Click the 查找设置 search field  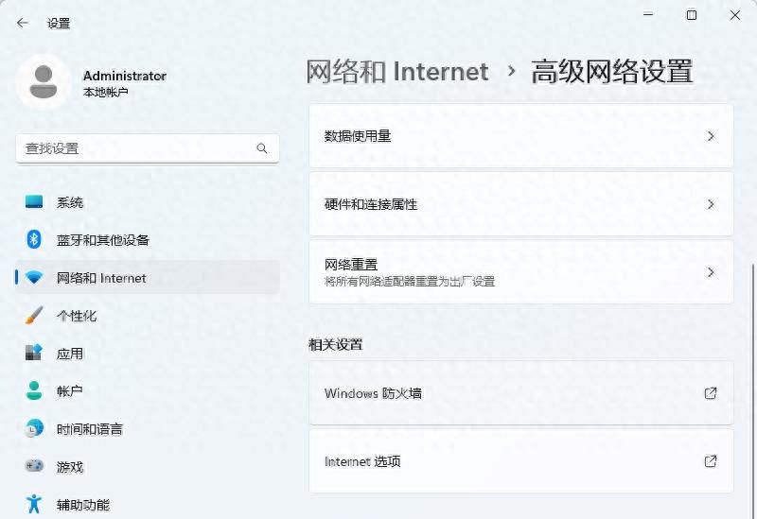coord(148,148)
